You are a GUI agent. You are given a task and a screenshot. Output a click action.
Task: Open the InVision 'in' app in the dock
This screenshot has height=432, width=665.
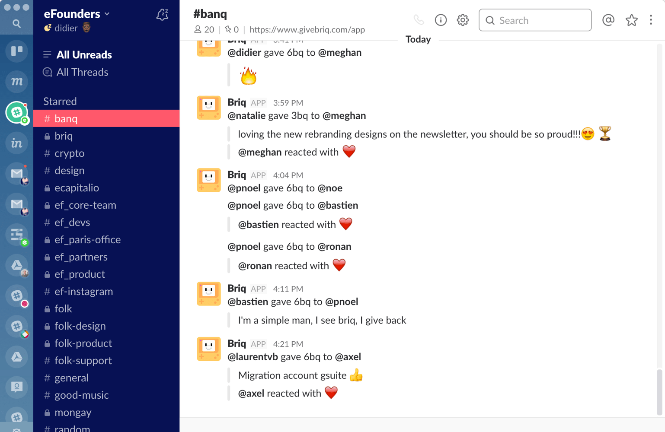16,143
